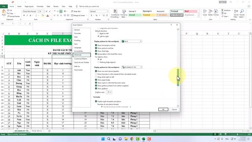Toggle Bold formatting in the ribbon
This screenshot has width=252, height=142.
(x=24, y=15)
